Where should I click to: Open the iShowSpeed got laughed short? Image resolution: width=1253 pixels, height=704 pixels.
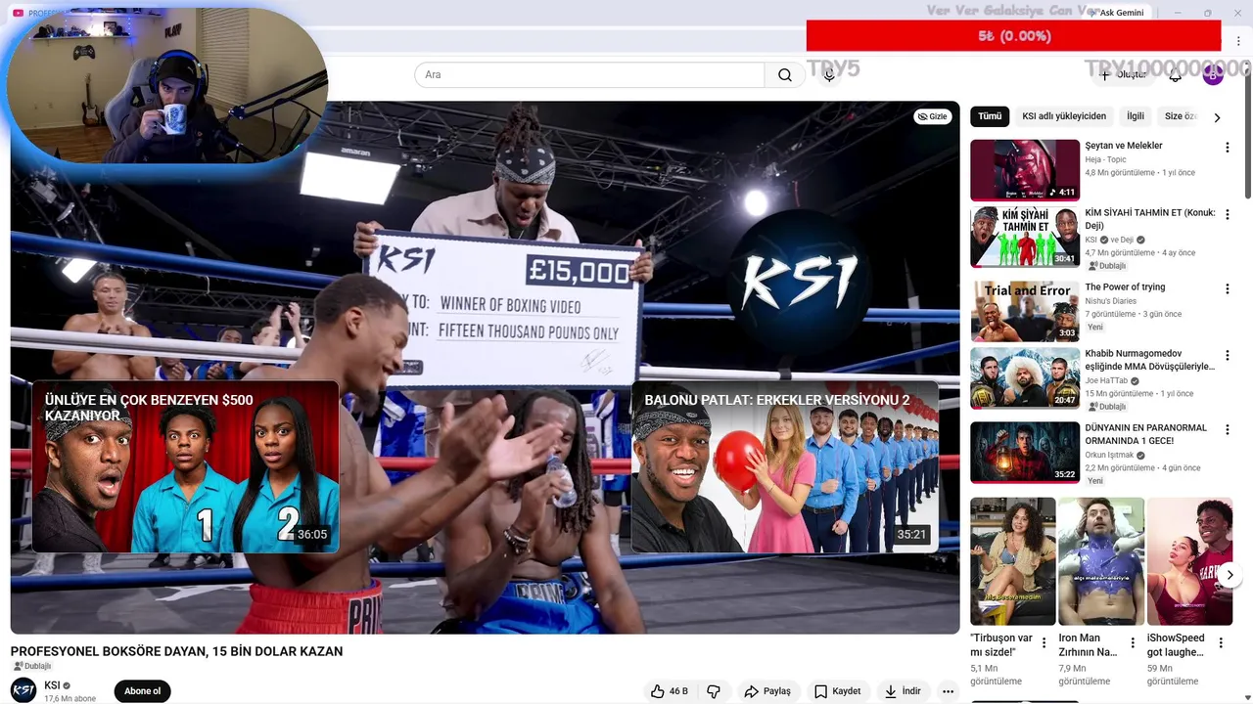tap(1189, 561)
